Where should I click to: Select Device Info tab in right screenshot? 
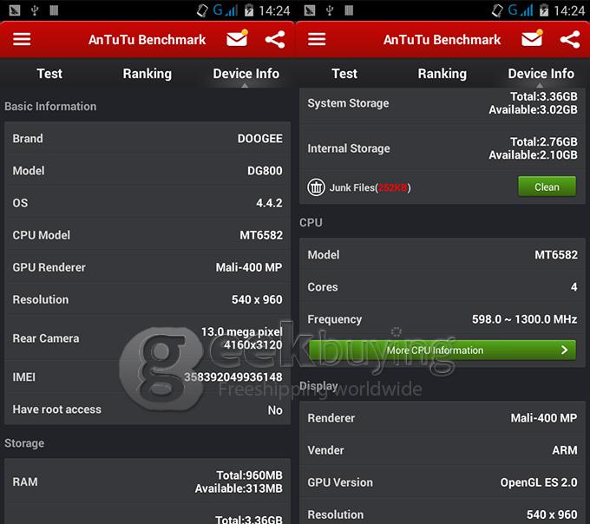[x=541, y=74]
